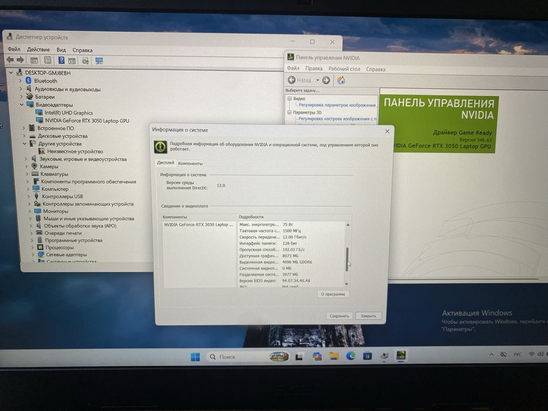Image resolution: width=548 pixels, height=411 pixels.
Task: Open Microsoft Edge from the taskbar
Action: point(351,356)
